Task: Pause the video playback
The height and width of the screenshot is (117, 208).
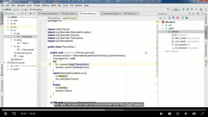Action: pos(6,114)
